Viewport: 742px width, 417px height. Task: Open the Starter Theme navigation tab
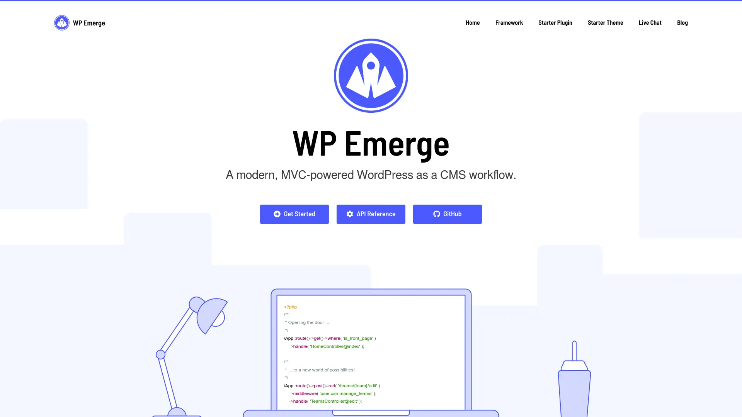coord(606,22)
